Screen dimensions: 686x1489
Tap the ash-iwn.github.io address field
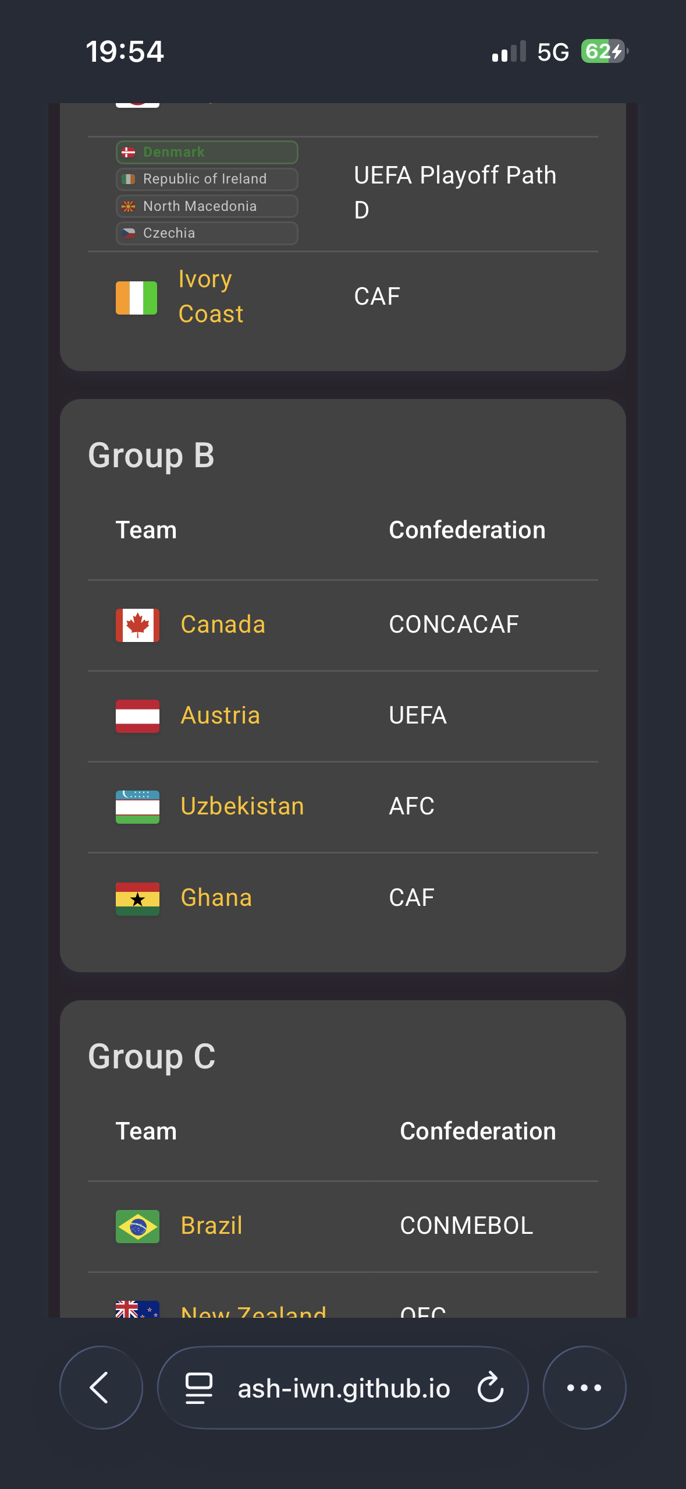[343, 1388]
